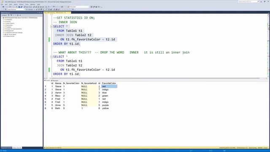Viewport: 270px width, 152px height.
Task: Click the disconnect icon in Object Explorer toolbar
Action: point(11,15)
